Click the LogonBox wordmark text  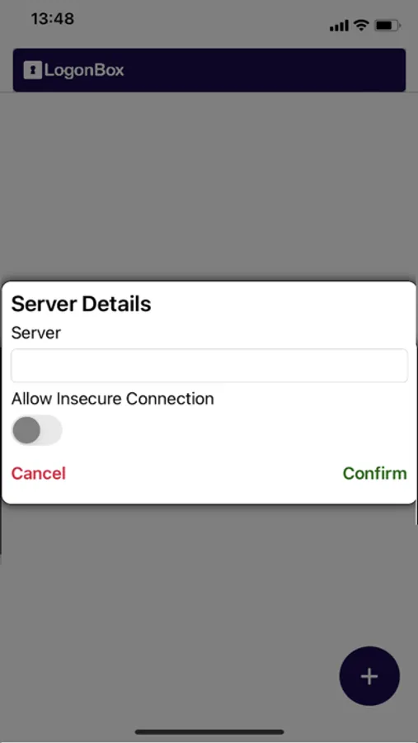pos(84,71)
